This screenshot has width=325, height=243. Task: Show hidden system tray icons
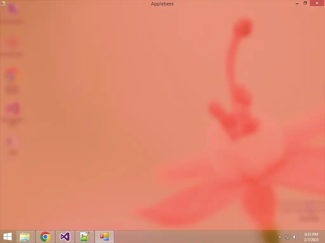pos(280,237)
